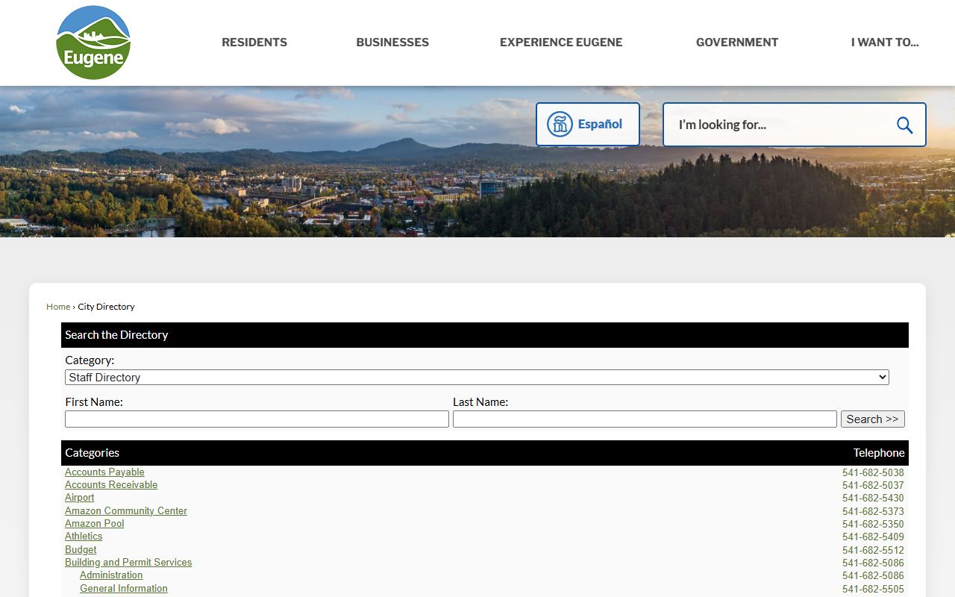
Task: Open the Airport directory link
Action: [79, 498]
